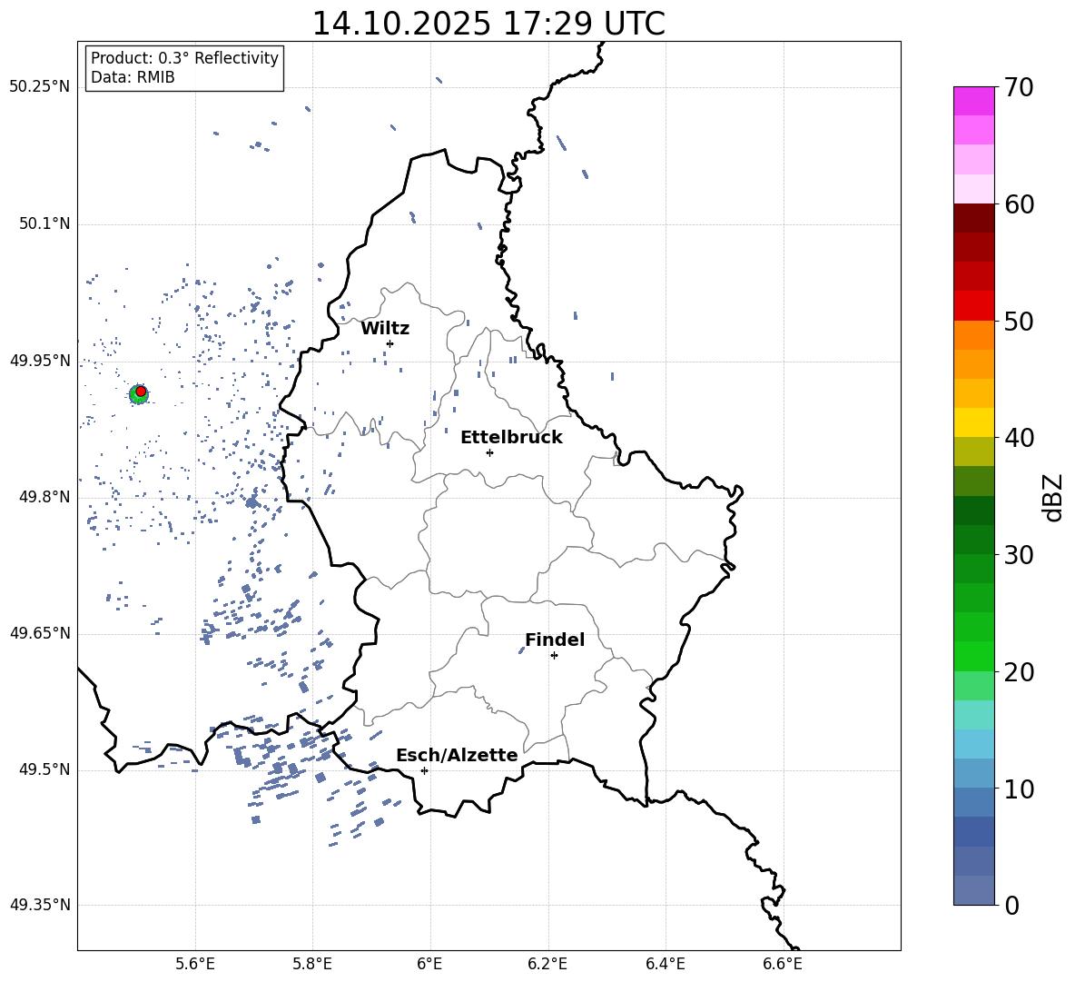Select the Ettelbruck city label
Screen dimensions: 1075x982
511,438
